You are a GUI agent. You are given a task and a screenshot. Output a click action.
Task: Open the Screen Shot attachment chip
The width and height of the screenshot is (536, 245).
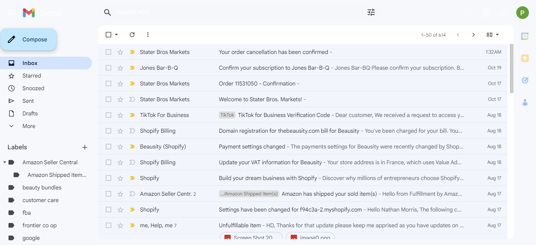click(251, 237)
